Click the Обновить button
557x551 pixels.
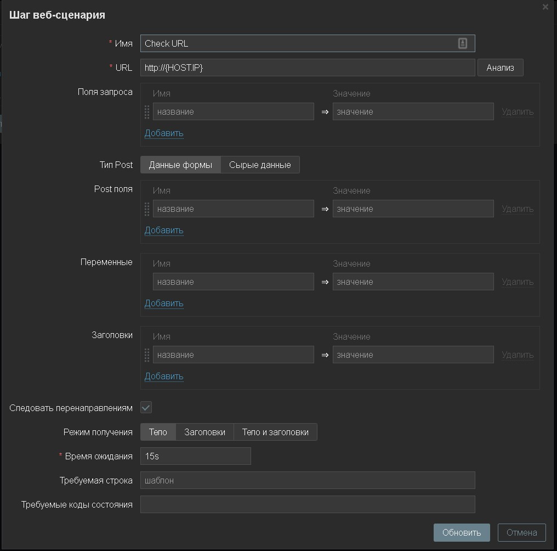click(462, 532)
